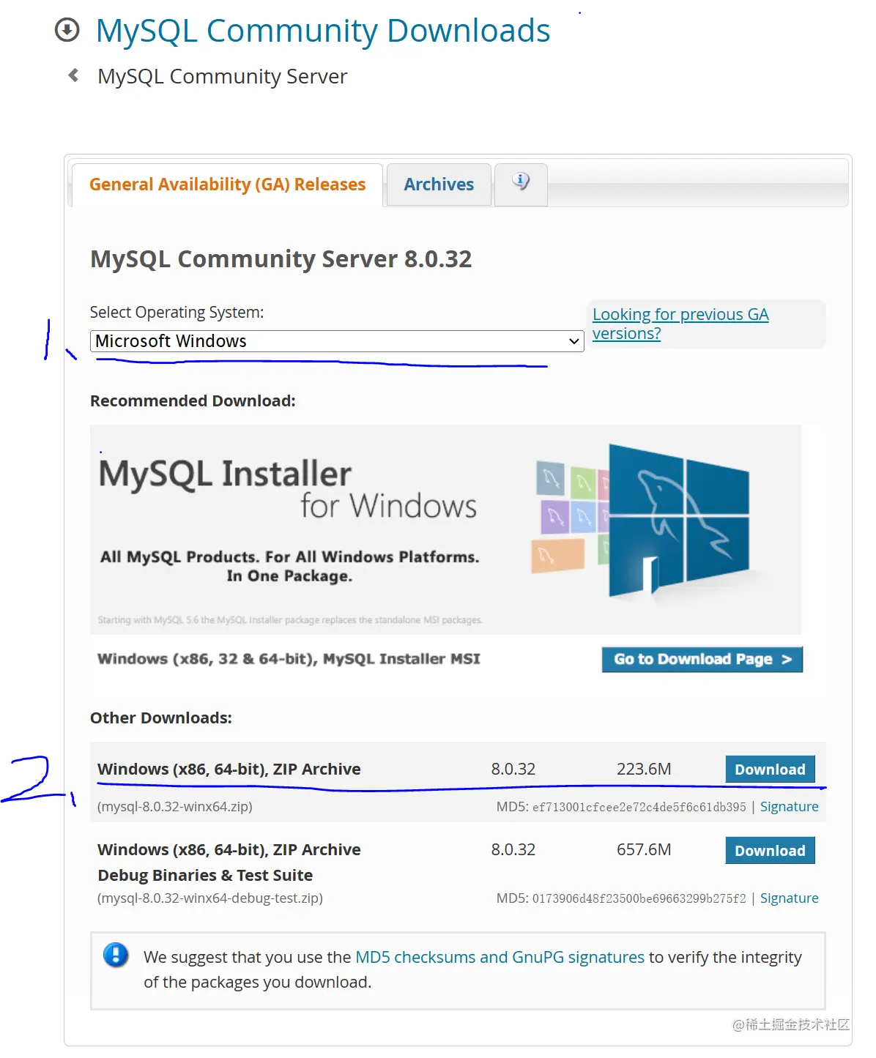
Task: Download the 223.6M ZIP Archive
Action: [x=770, y=770]
